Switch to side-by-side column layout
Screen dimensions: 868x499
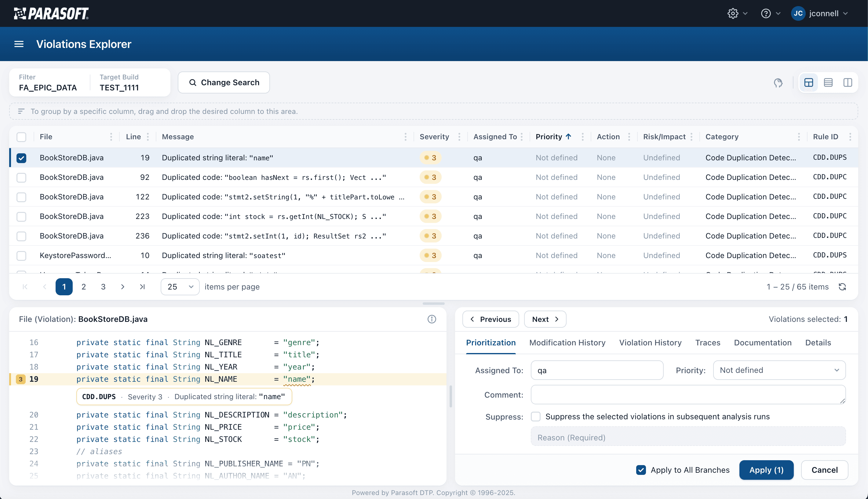848,82
